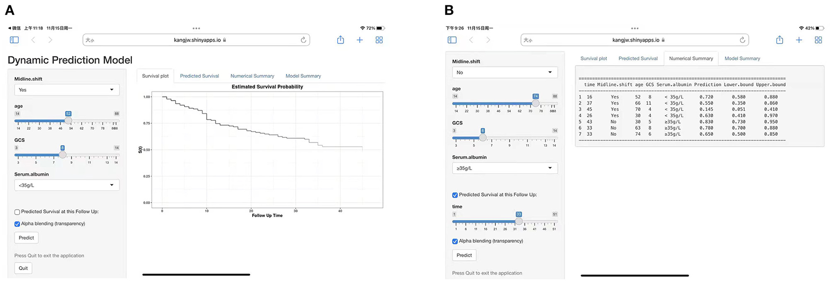Uncheck Alpha blending (transparency) in panel B
This screenshot has height=282, width=832.
pyautogui.click(x=455, y=241)
